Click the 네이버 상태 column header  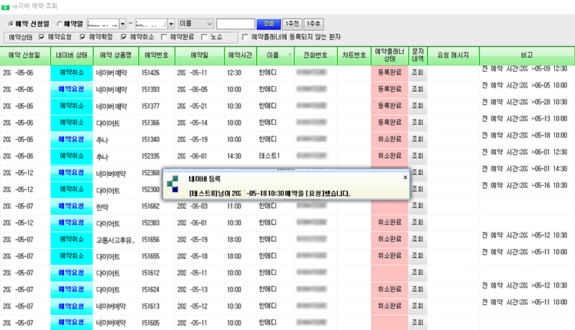click(x=71, y=55)
